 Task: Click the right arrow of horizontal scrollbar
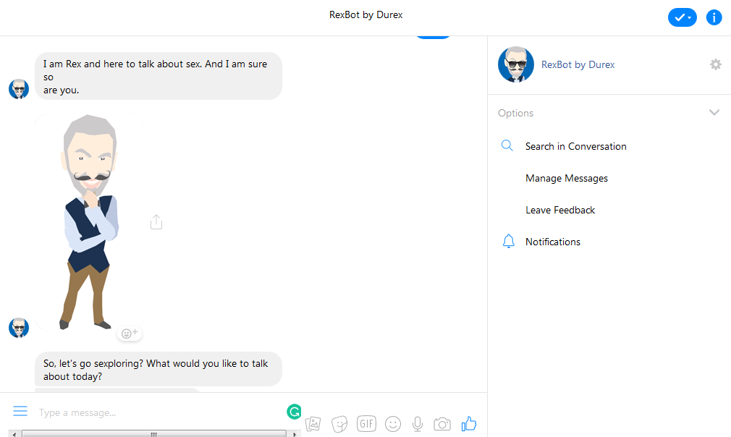294,434
